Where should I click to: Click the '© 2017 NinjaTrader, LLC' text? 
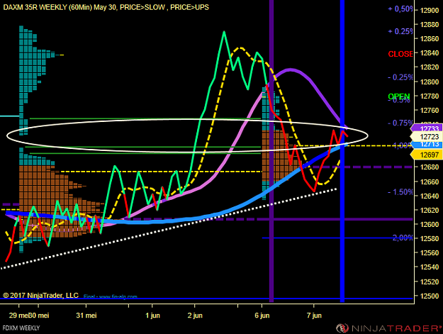tap(40, 296)
